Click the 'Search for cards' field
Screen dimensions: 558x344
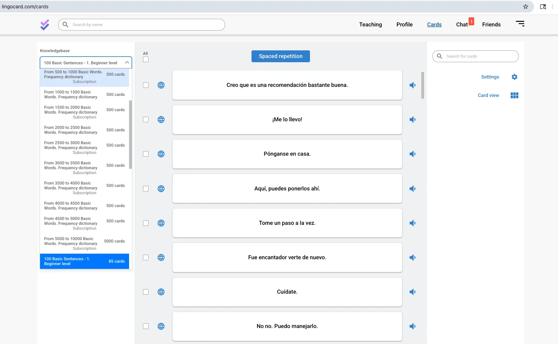click(476, 56)
